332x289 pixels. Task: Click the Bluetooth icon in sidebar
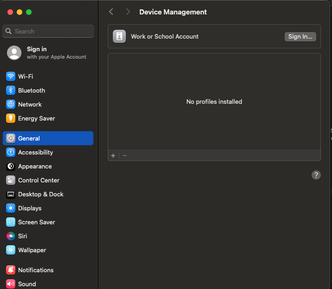coord(11,90)
